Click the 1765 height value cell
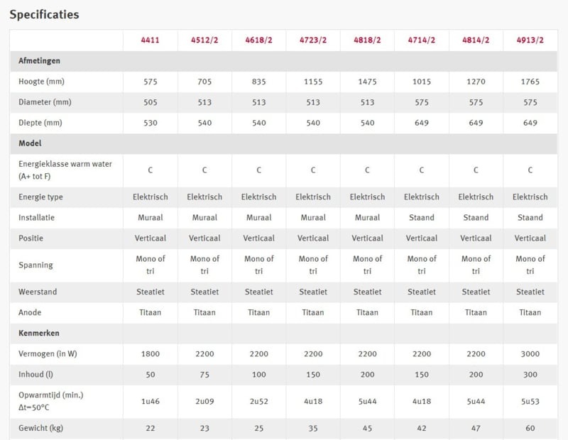This screenshot has height=440, width=568. point(530,82)
